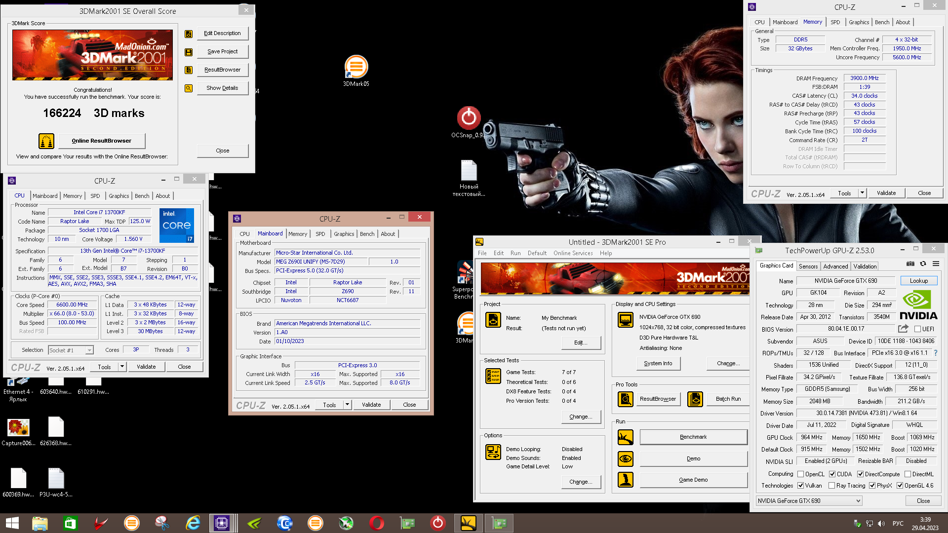Click Change... under Display and CPU Settings
The image size is (948, 533).
tap(728, 363)
